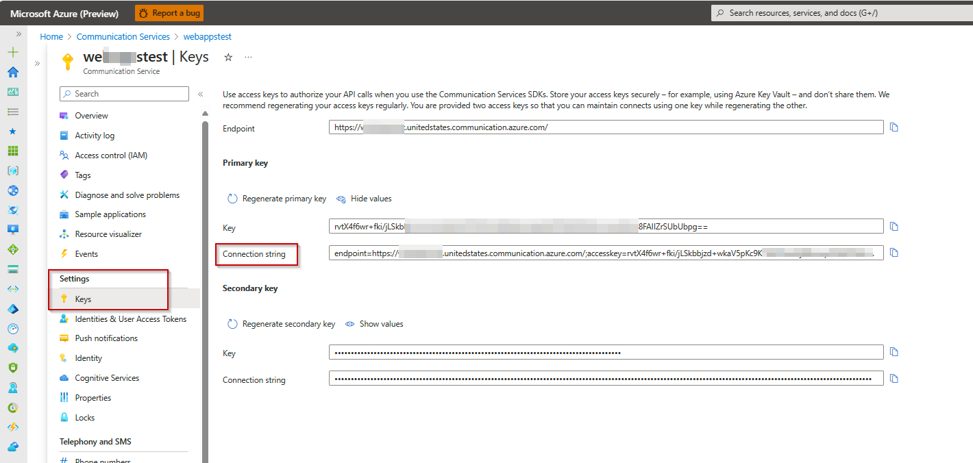The width and height of the screenshot is (973, 463).
Task: Open the Home icon in left rail
Action: 13,72
